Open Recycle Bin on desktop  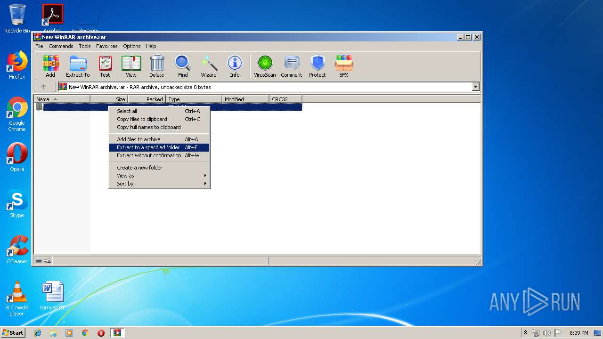(17, 19)
